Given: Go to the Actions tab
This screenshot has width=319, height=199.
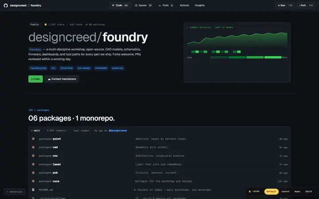Looking at the screenshot, I should click(184, 5).
